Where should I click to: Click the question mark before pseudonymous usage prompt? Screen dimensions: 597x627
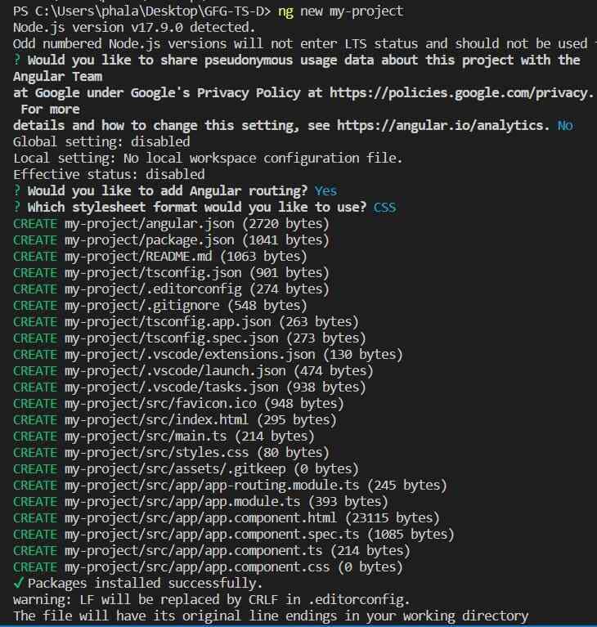click(17, 60)
